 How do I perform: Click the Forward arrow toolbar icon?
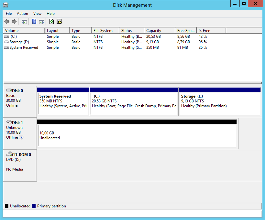pyautogui.click(x=14, y=21)
